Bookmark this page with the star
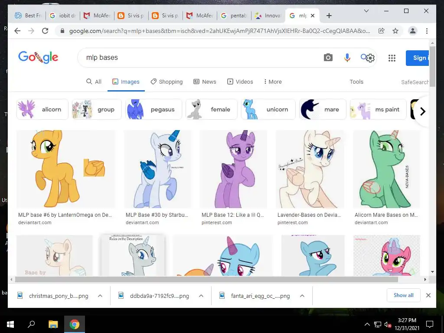Screen dimensions: 444x333 coord(395,31)
